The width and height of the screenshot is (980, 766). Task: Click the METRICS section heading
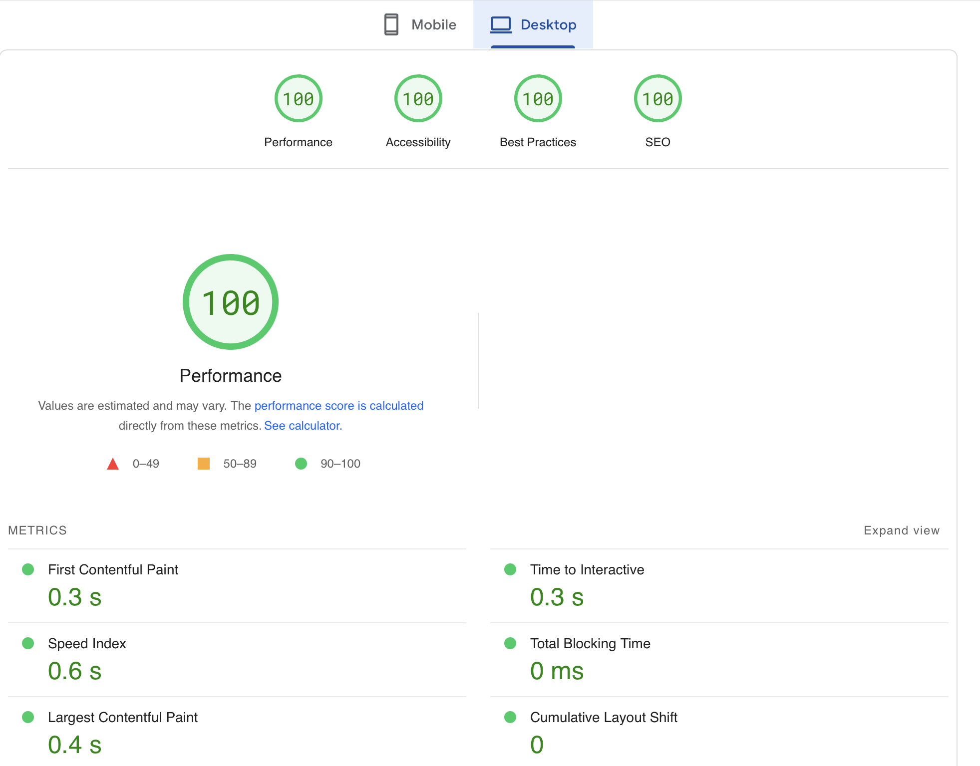(x=37, y=530)
